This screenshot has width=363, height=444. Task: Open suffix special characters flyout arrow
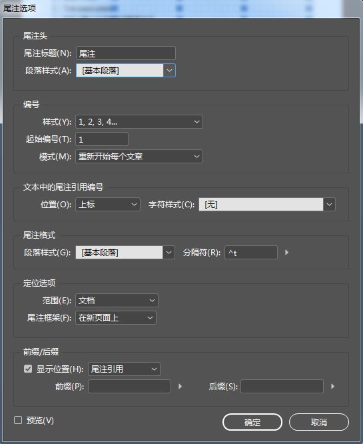pyautogui.click(x=333, y=386)
